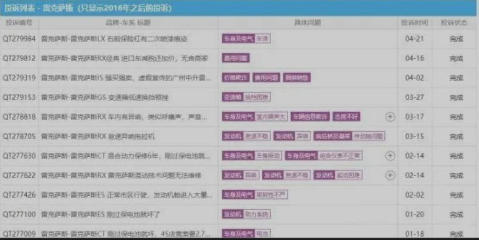Viewport: 479px width, 240px height.
Task: Click the 换挡困难 transmission tag
Action: (257, 97)
